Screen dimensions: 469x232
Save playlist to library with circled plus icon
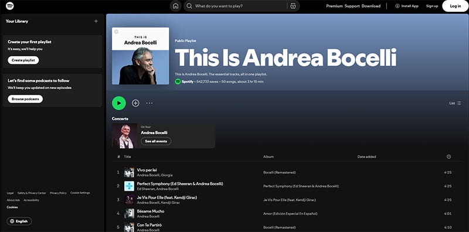click(x=135, y=103)
